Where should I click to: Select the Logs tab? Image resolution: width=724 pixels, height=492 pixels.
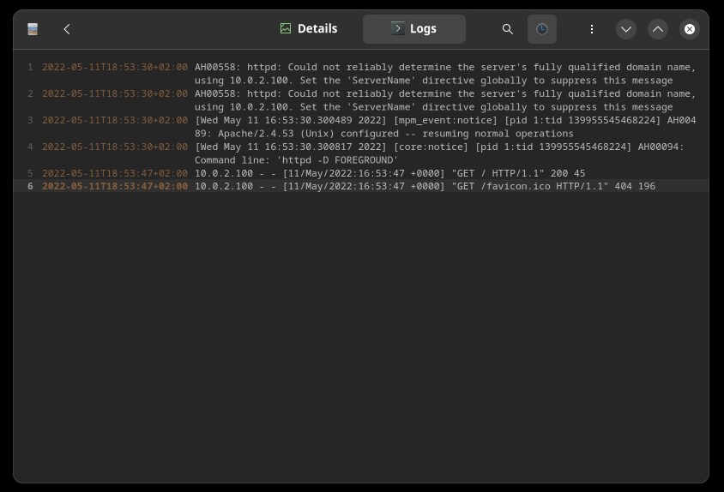414,29
